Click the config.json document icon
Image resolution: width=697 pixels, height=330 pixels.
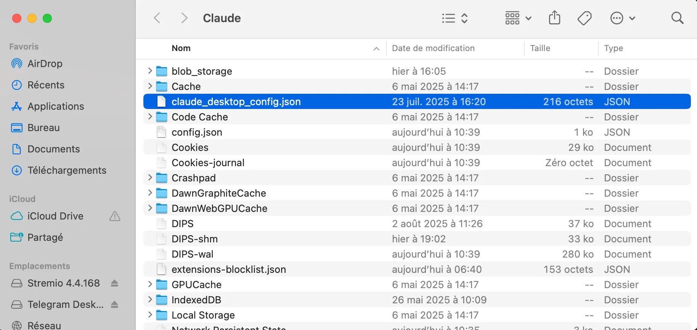tap(162, 132)
